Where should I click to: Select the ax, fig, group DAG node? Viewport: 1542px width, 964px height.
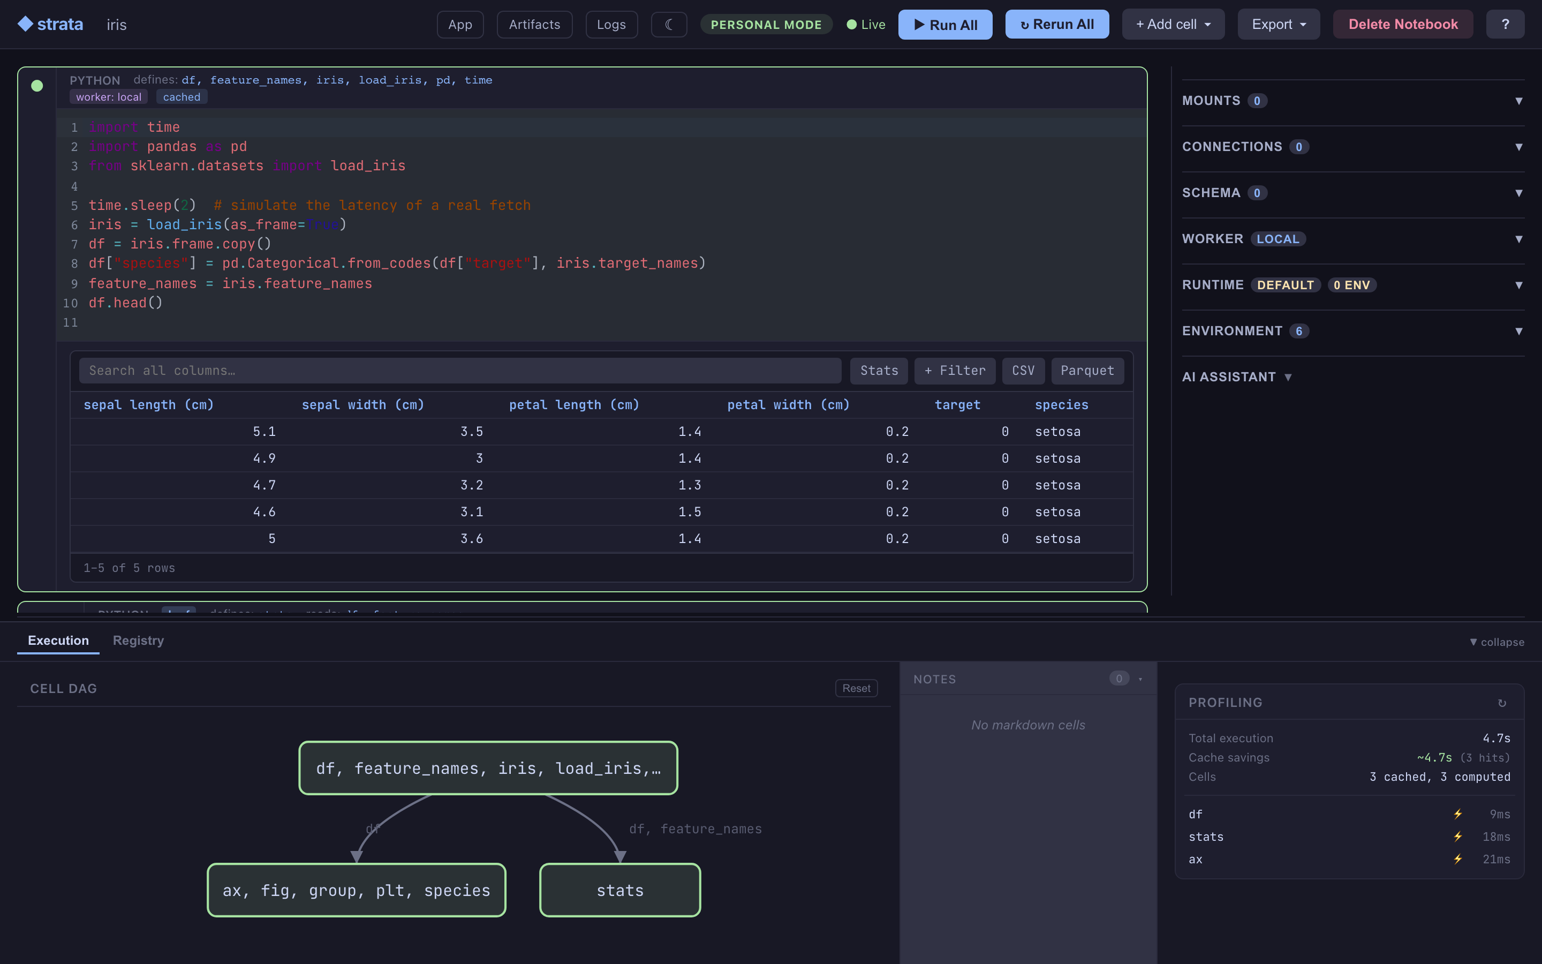[x=357, y=891]
